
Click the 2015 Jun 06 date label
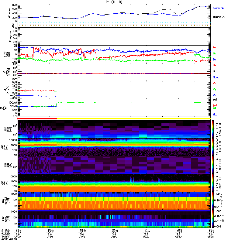click(x=9, y=239)
